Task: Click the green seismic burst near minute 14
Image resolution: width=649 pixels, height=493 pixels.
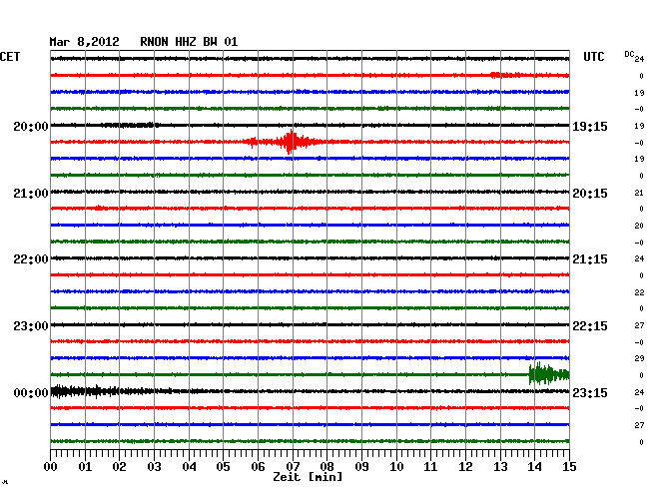Action: (549, 374)
